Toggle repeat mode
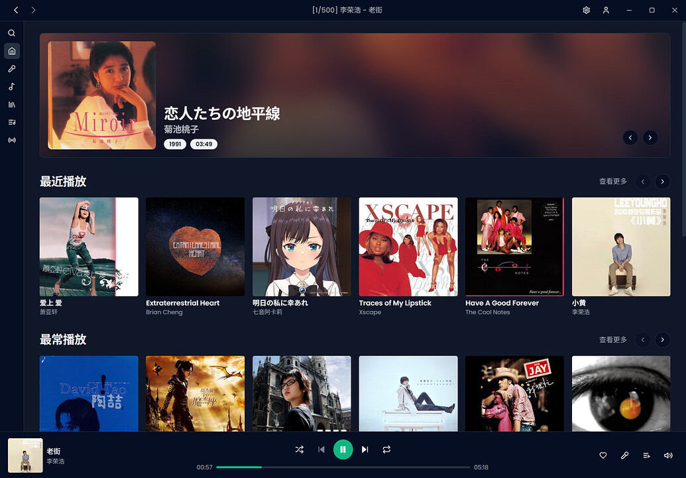Image resolution: width=686 pixels, height=478 pixels. pos(386,449)
